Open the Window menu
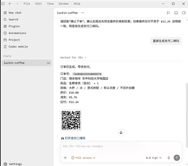The image size is (188, 166). pyautogui.click(x=64, y=4)
